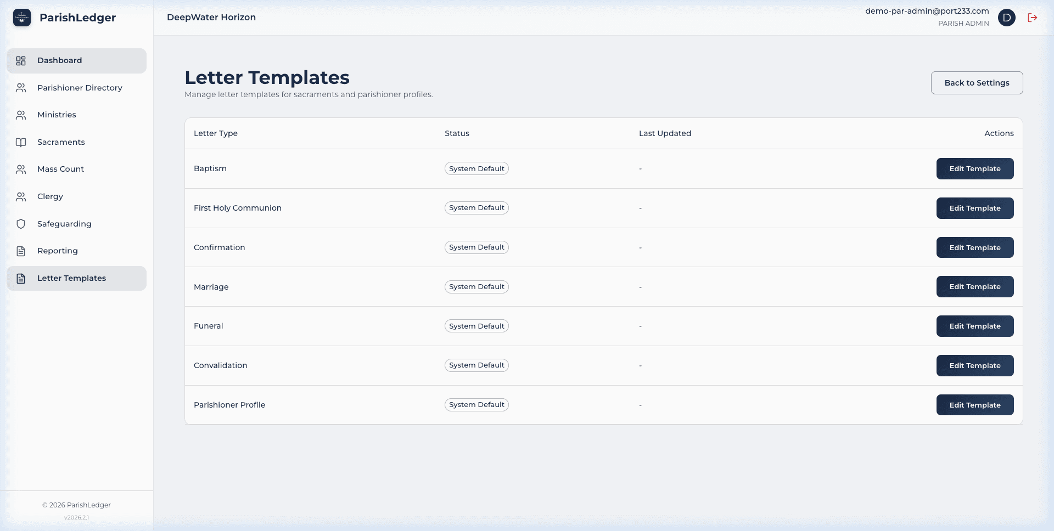Open Sacraments via the book icon
The height and width of the screenshot is (531, 1054).
pyautogui.click(x=21, y=142)
